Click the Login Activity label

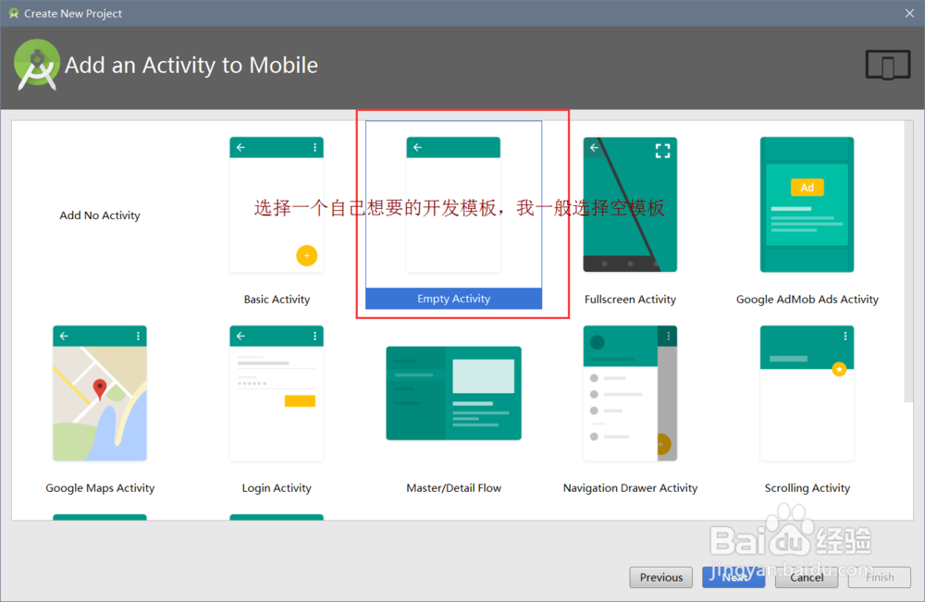tap(277, 488)
